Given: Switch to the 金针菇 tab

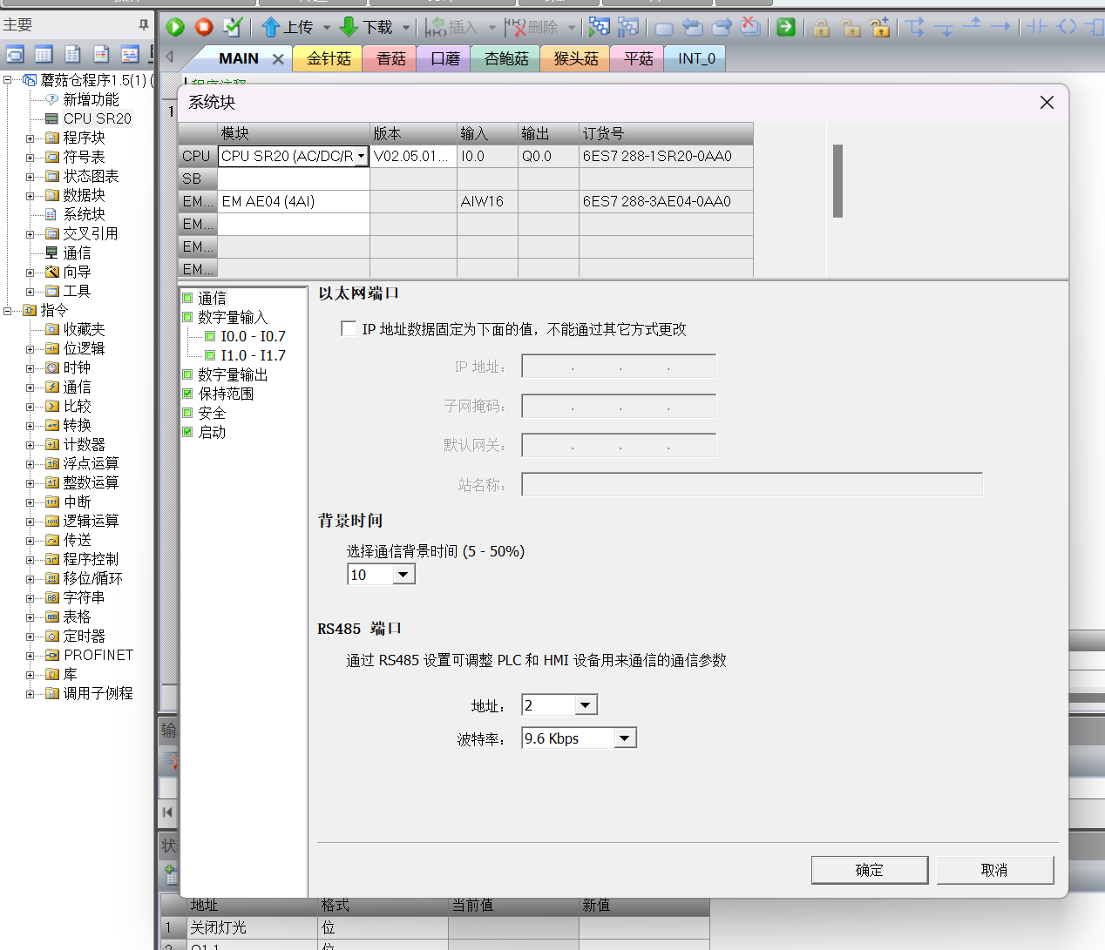Looking at the screenshot, I should click(x=329, y=58).
